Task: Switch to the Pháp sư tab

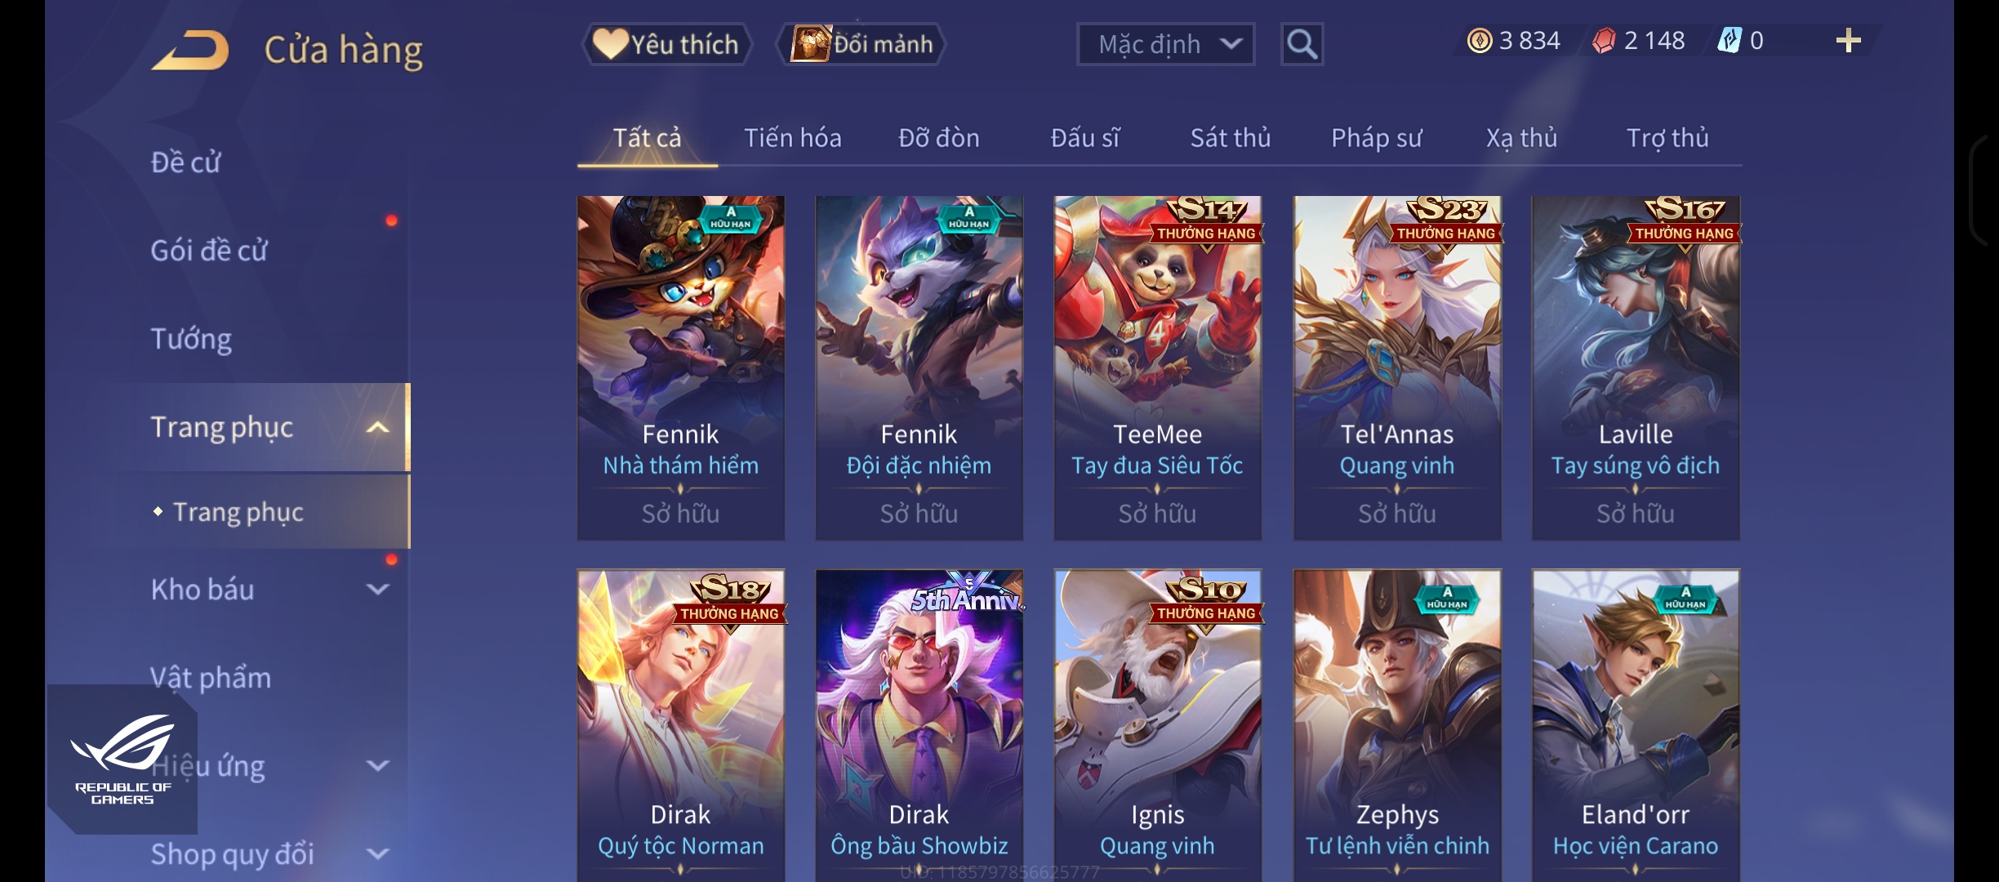Action: 1377,138
